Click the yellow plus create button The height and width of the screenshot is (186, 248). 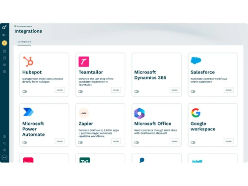(x=4, y=43)
